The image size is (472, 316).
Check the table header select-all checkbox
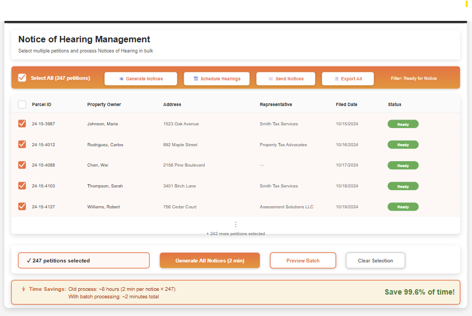click(22, 104)
